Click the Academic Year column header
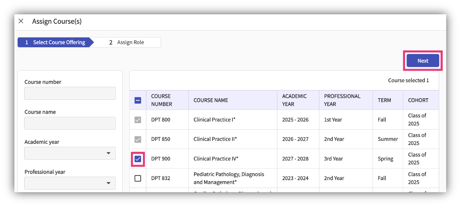Viewport: 461px width, 207px height. [295, 100]
